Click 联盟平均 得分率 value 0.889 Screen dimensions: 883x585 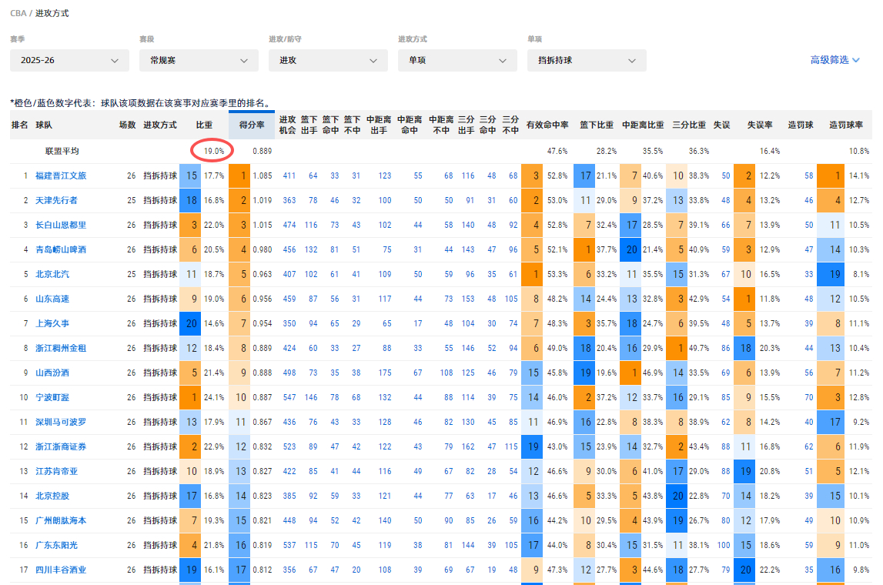[263, 151]
